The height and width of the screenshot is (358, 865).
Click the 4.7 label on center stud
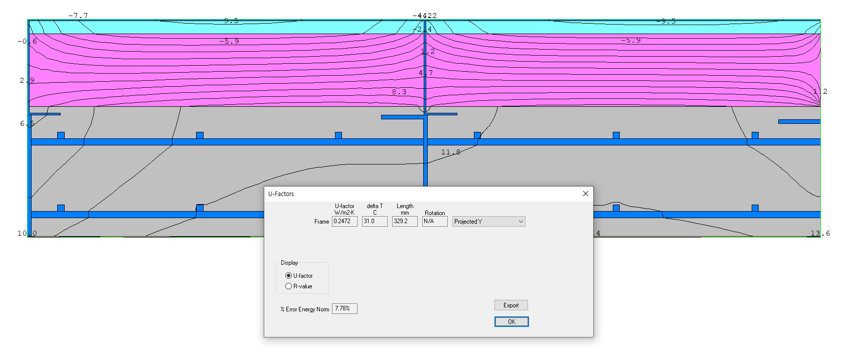pos(426,73)
